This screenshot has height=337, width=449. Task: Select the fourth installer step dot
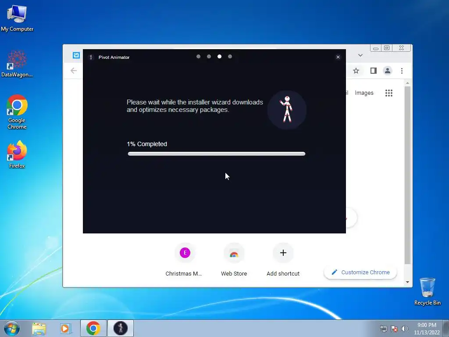[230, 57]
